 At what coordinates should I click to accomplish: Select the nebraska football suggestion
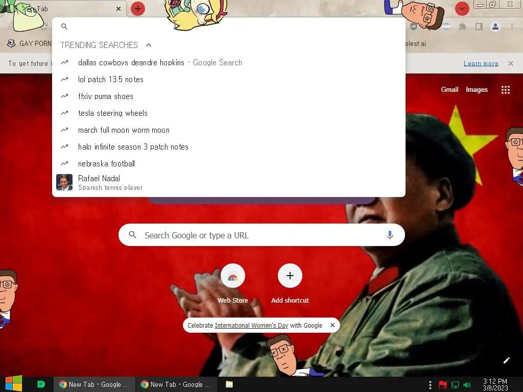[x=229, y=164]
